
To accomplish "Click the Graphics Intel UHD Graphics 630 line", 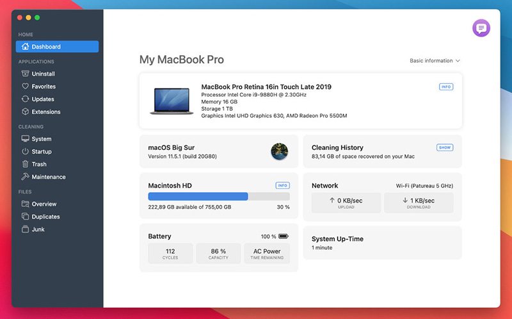I will click(274, 116).
